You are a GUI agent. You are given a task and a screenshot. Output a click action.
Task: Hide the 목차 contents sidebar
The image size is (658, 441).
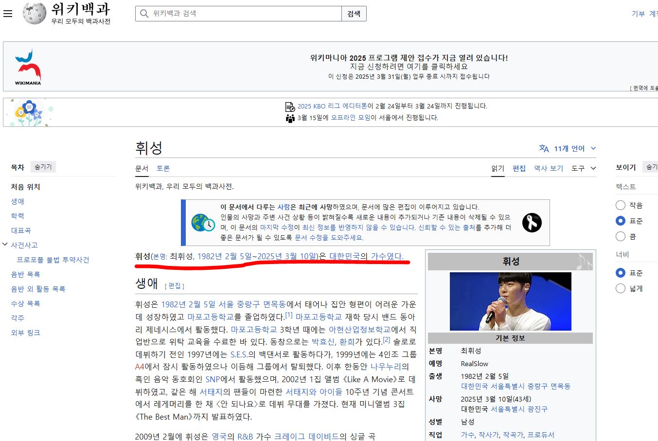pyautogui.click(x=43, y=167)
